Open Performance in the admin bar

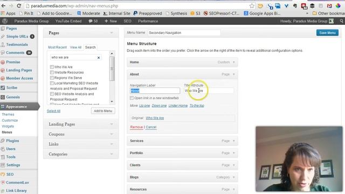pyautogui.click(x=148, y=21)
